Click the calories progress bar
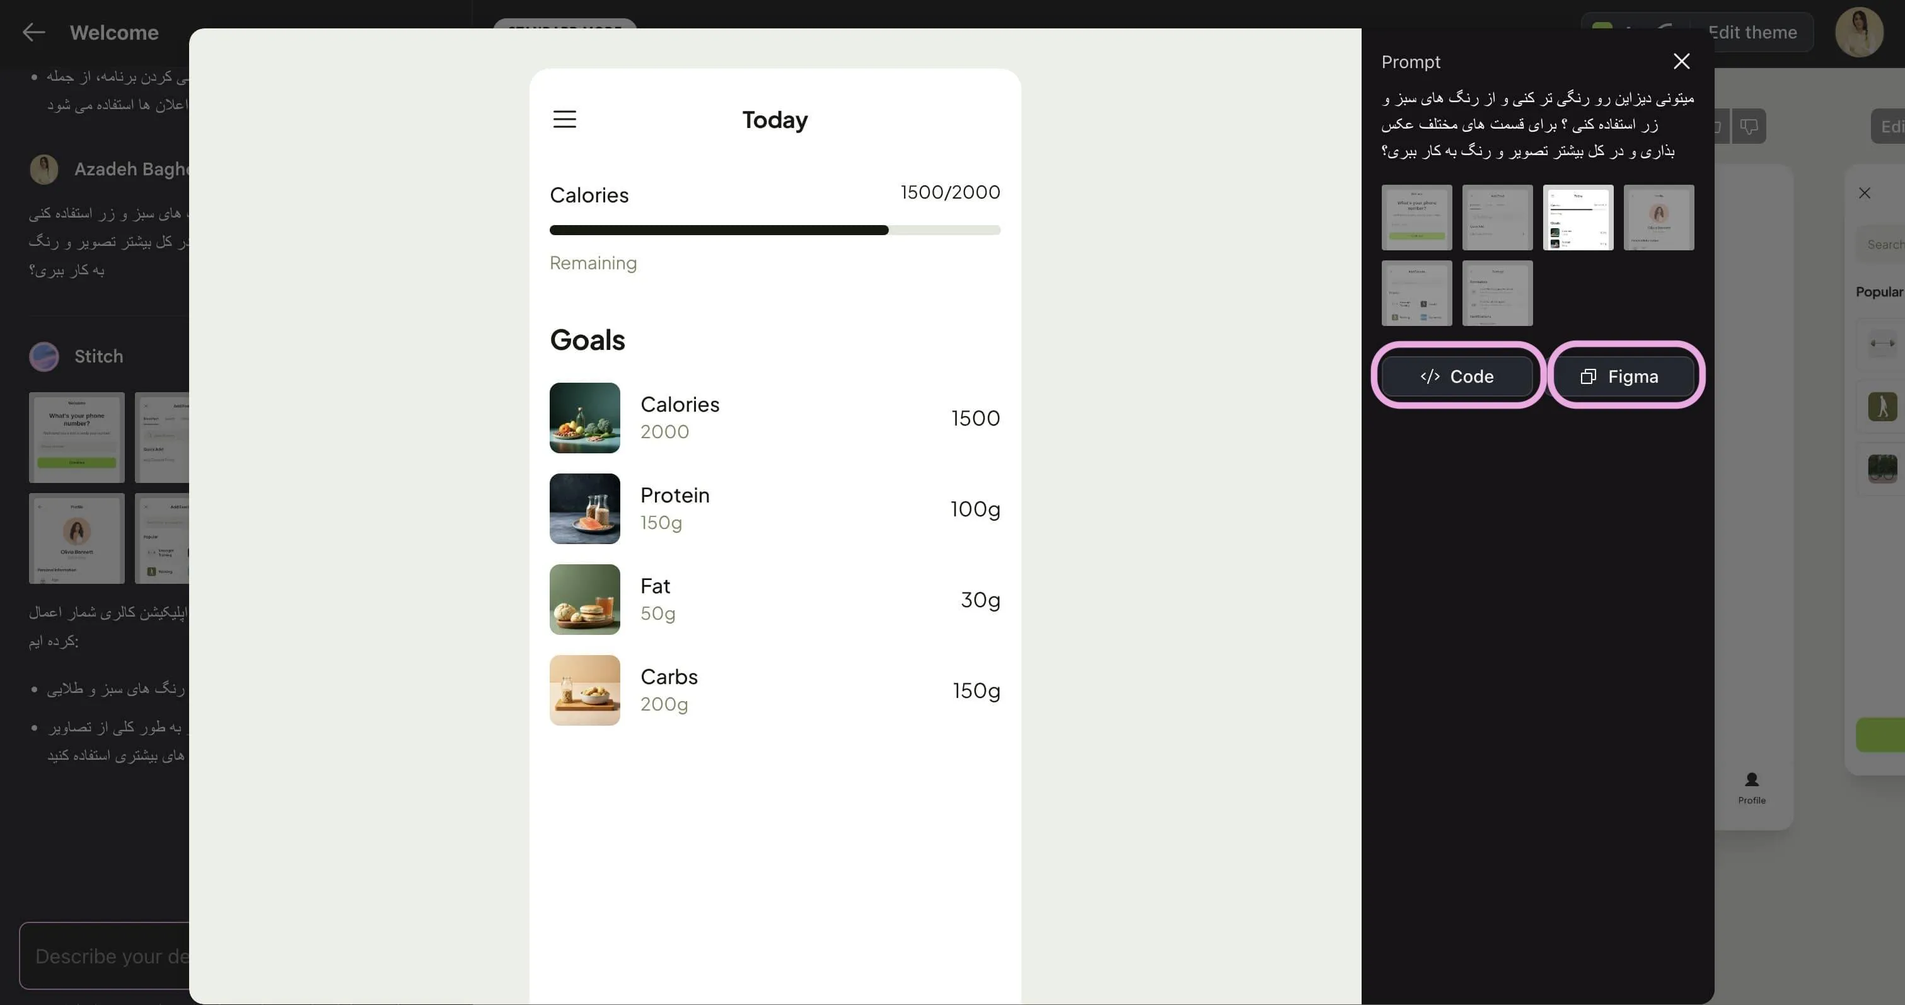The image size is (1905, 1005). (774, 230)
